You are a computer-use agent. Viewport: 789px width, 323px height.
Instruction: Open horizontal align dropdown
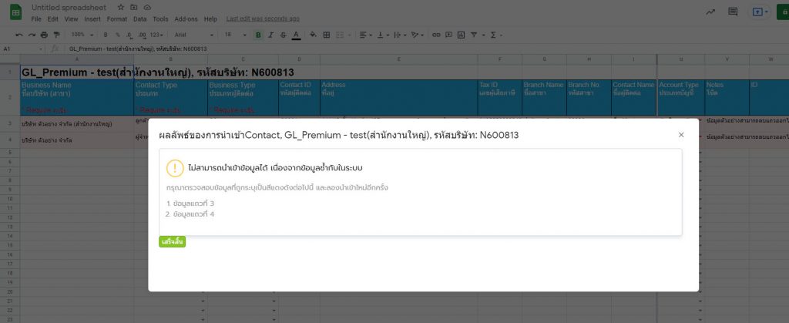pyautogui.click(x=365, y=35)
